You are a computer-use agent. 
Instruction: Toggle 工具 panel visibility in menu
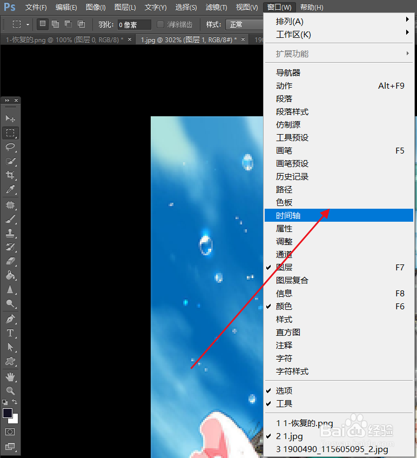(x=339, y=404)
